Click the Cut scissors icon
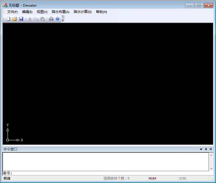 point(30,19)
